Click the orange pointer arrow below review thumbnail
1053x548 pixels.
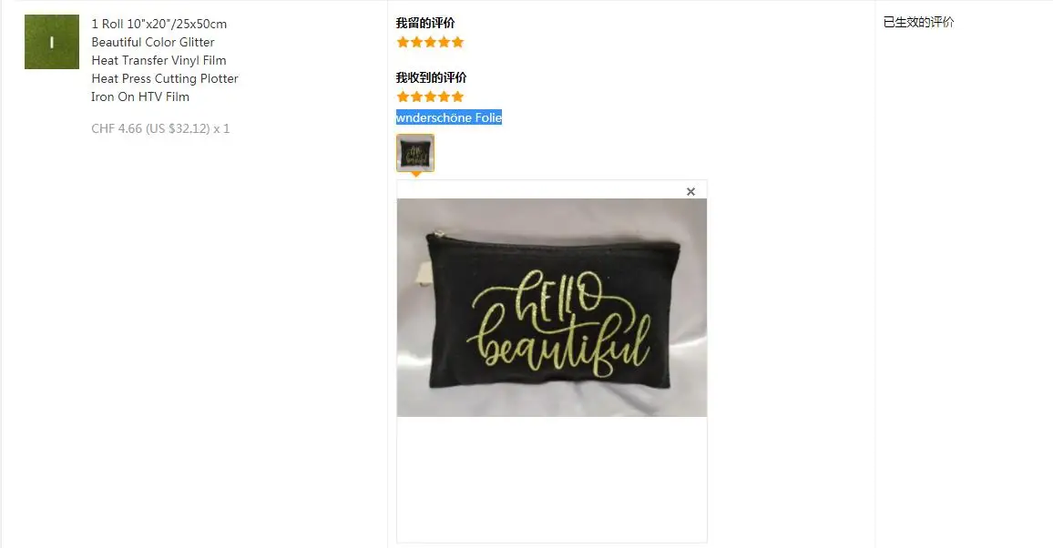coord(415,175)
